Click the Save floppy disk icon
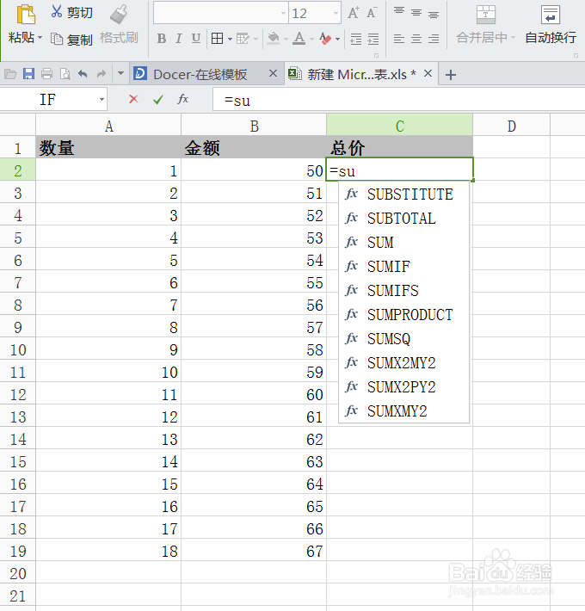 tap(28, 74)
